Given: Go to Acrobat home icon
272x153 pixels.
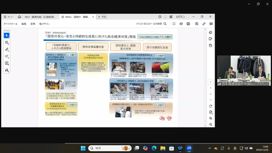Looking at the screenshot, I should [x=20, y=17].
